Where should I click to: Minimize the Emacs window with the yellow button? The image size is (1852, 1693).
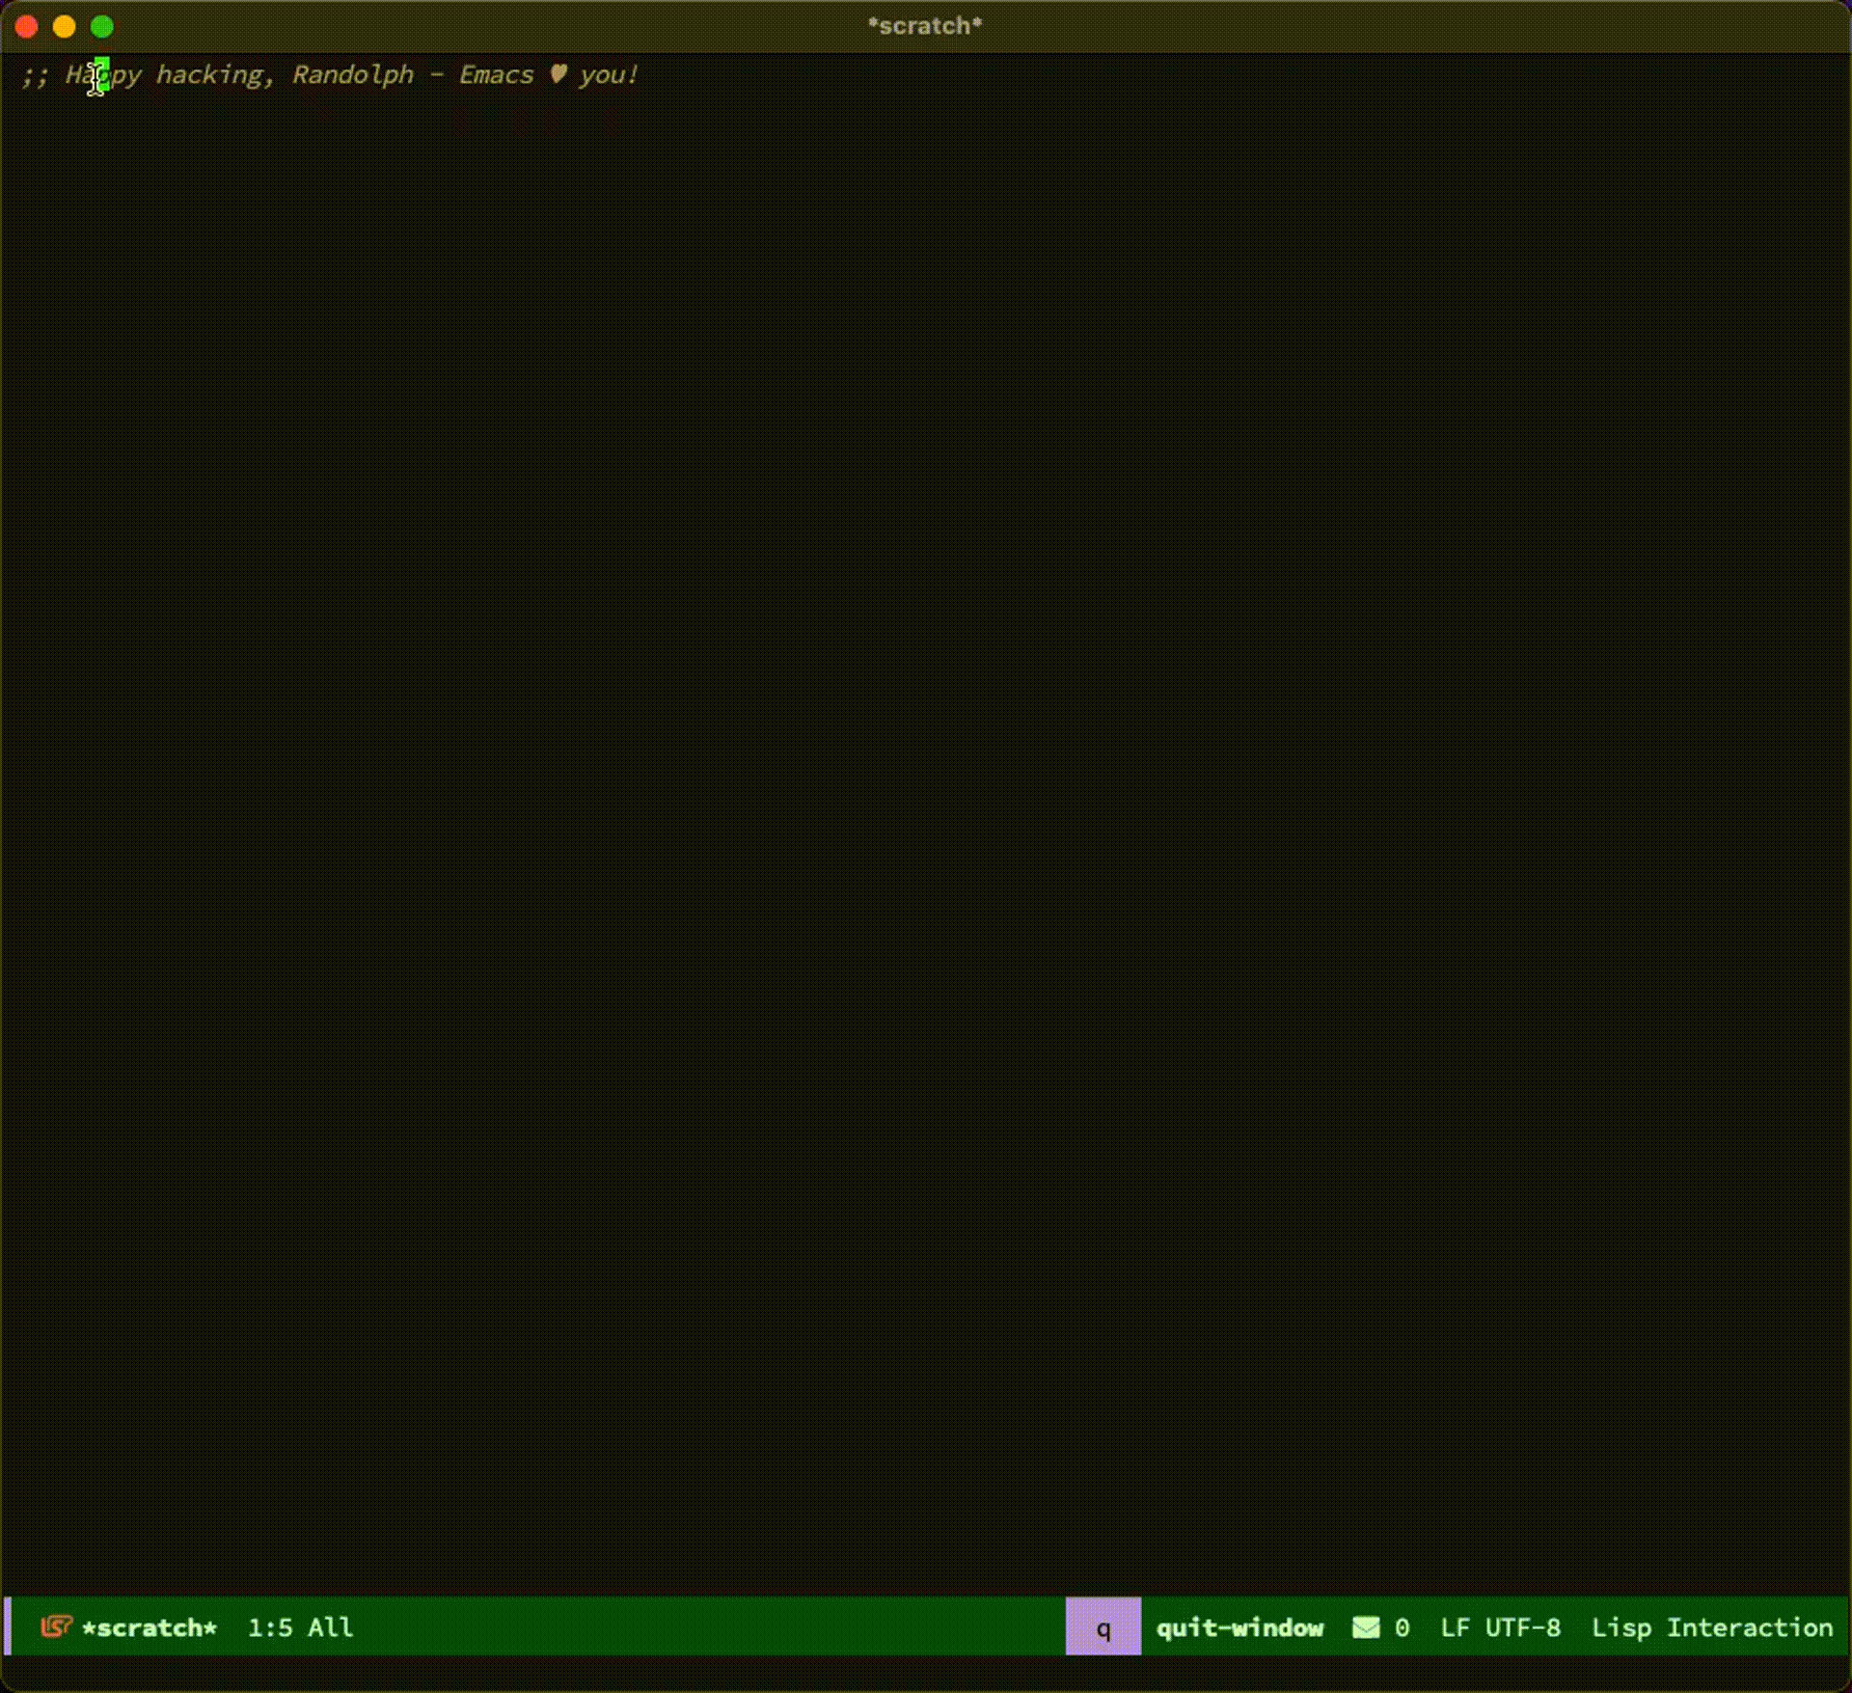[x=65, y=27]
